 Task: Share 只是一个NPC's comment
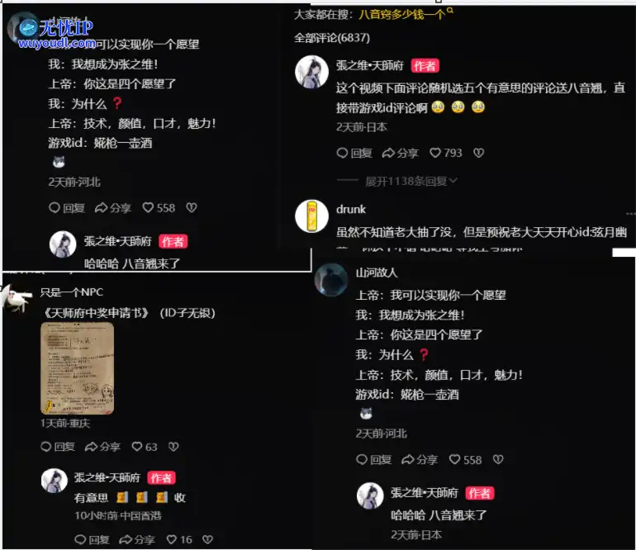pos(102,447)
